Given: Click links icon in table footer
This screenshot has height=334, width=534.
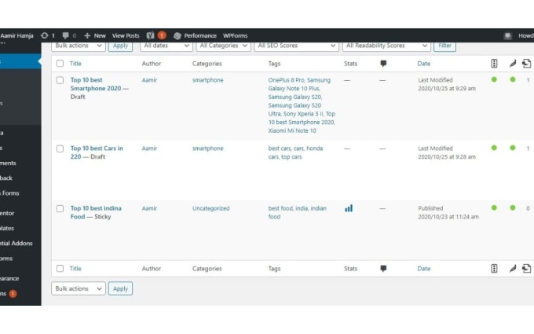Looking at the screenshot, I should click(526, 269).
